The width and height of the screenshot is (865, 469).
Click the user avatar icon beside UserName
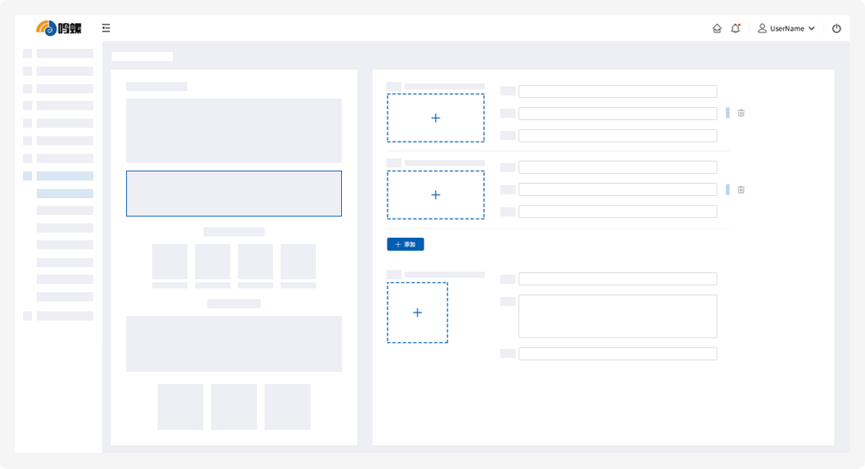tap(762, 28)
